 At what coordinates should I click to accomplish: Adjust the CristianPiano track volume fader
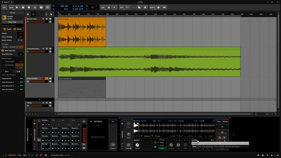[39, 52]
